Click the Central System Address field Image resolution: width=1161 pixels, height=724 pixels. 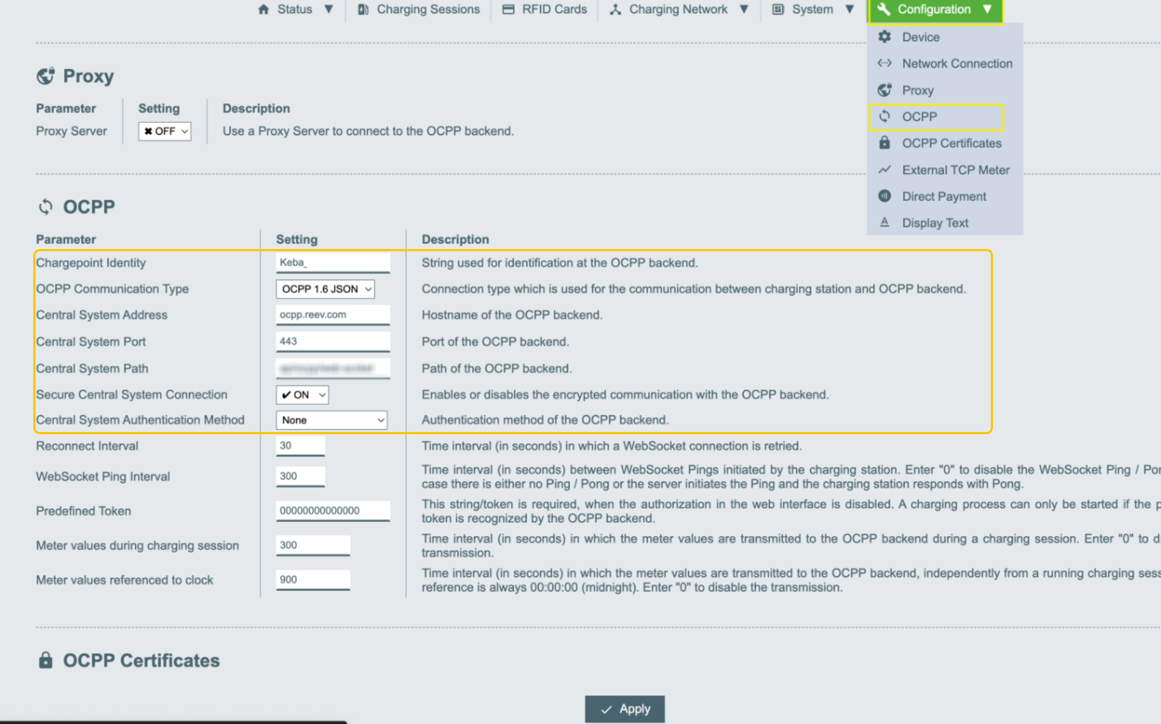(333, 315)
